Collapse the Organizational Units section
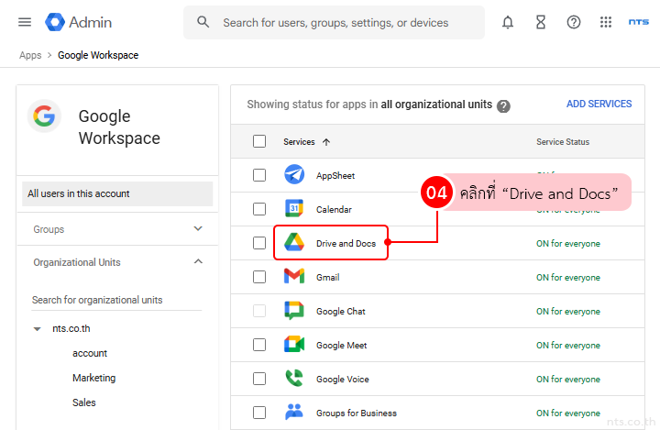Screen dimensions: 660x430 pyautogui.click(x=198, y=262)
